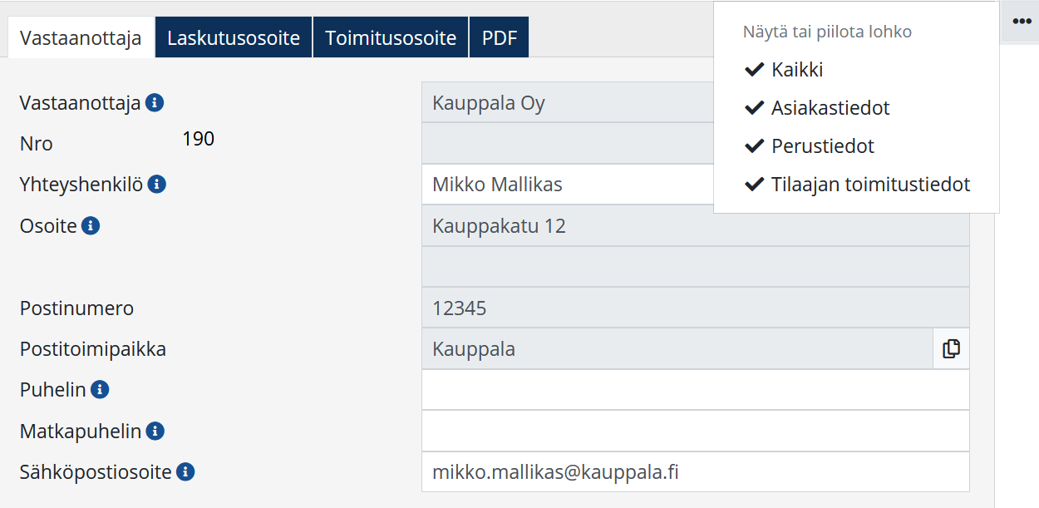Select the PDF tab
Viewport: 1039px width, 508px height.
tap(499, 38)
